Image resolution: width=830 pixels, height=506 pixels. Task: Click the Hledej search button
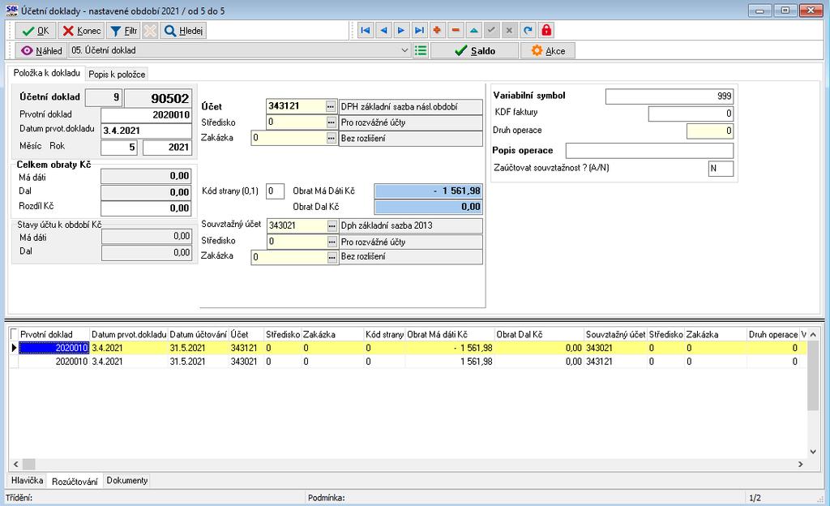click(183, 31)
